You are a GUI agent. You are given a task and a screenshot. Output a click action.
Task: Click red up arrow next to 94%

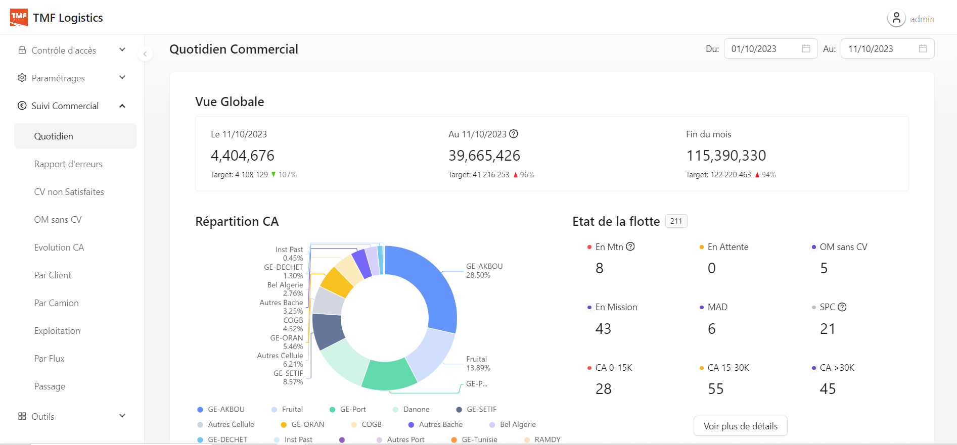pos(757,175)
